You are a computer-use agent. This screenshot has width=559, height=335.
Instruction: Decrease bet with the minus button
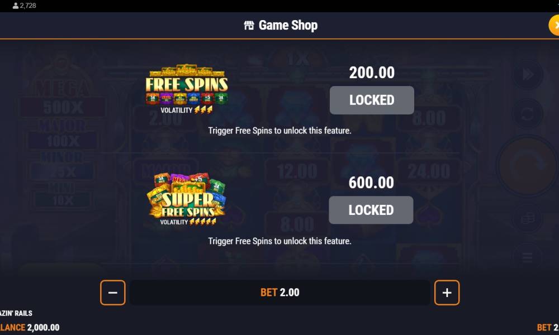point(113,293)
